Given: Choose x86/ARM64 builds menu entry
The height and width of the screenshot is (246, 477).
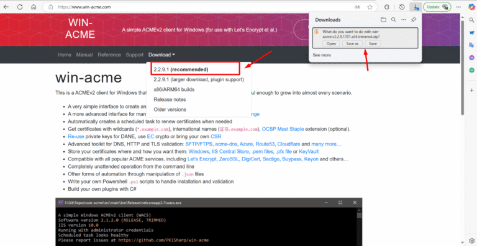Looking at the screenshot, I should click(174, 89).
